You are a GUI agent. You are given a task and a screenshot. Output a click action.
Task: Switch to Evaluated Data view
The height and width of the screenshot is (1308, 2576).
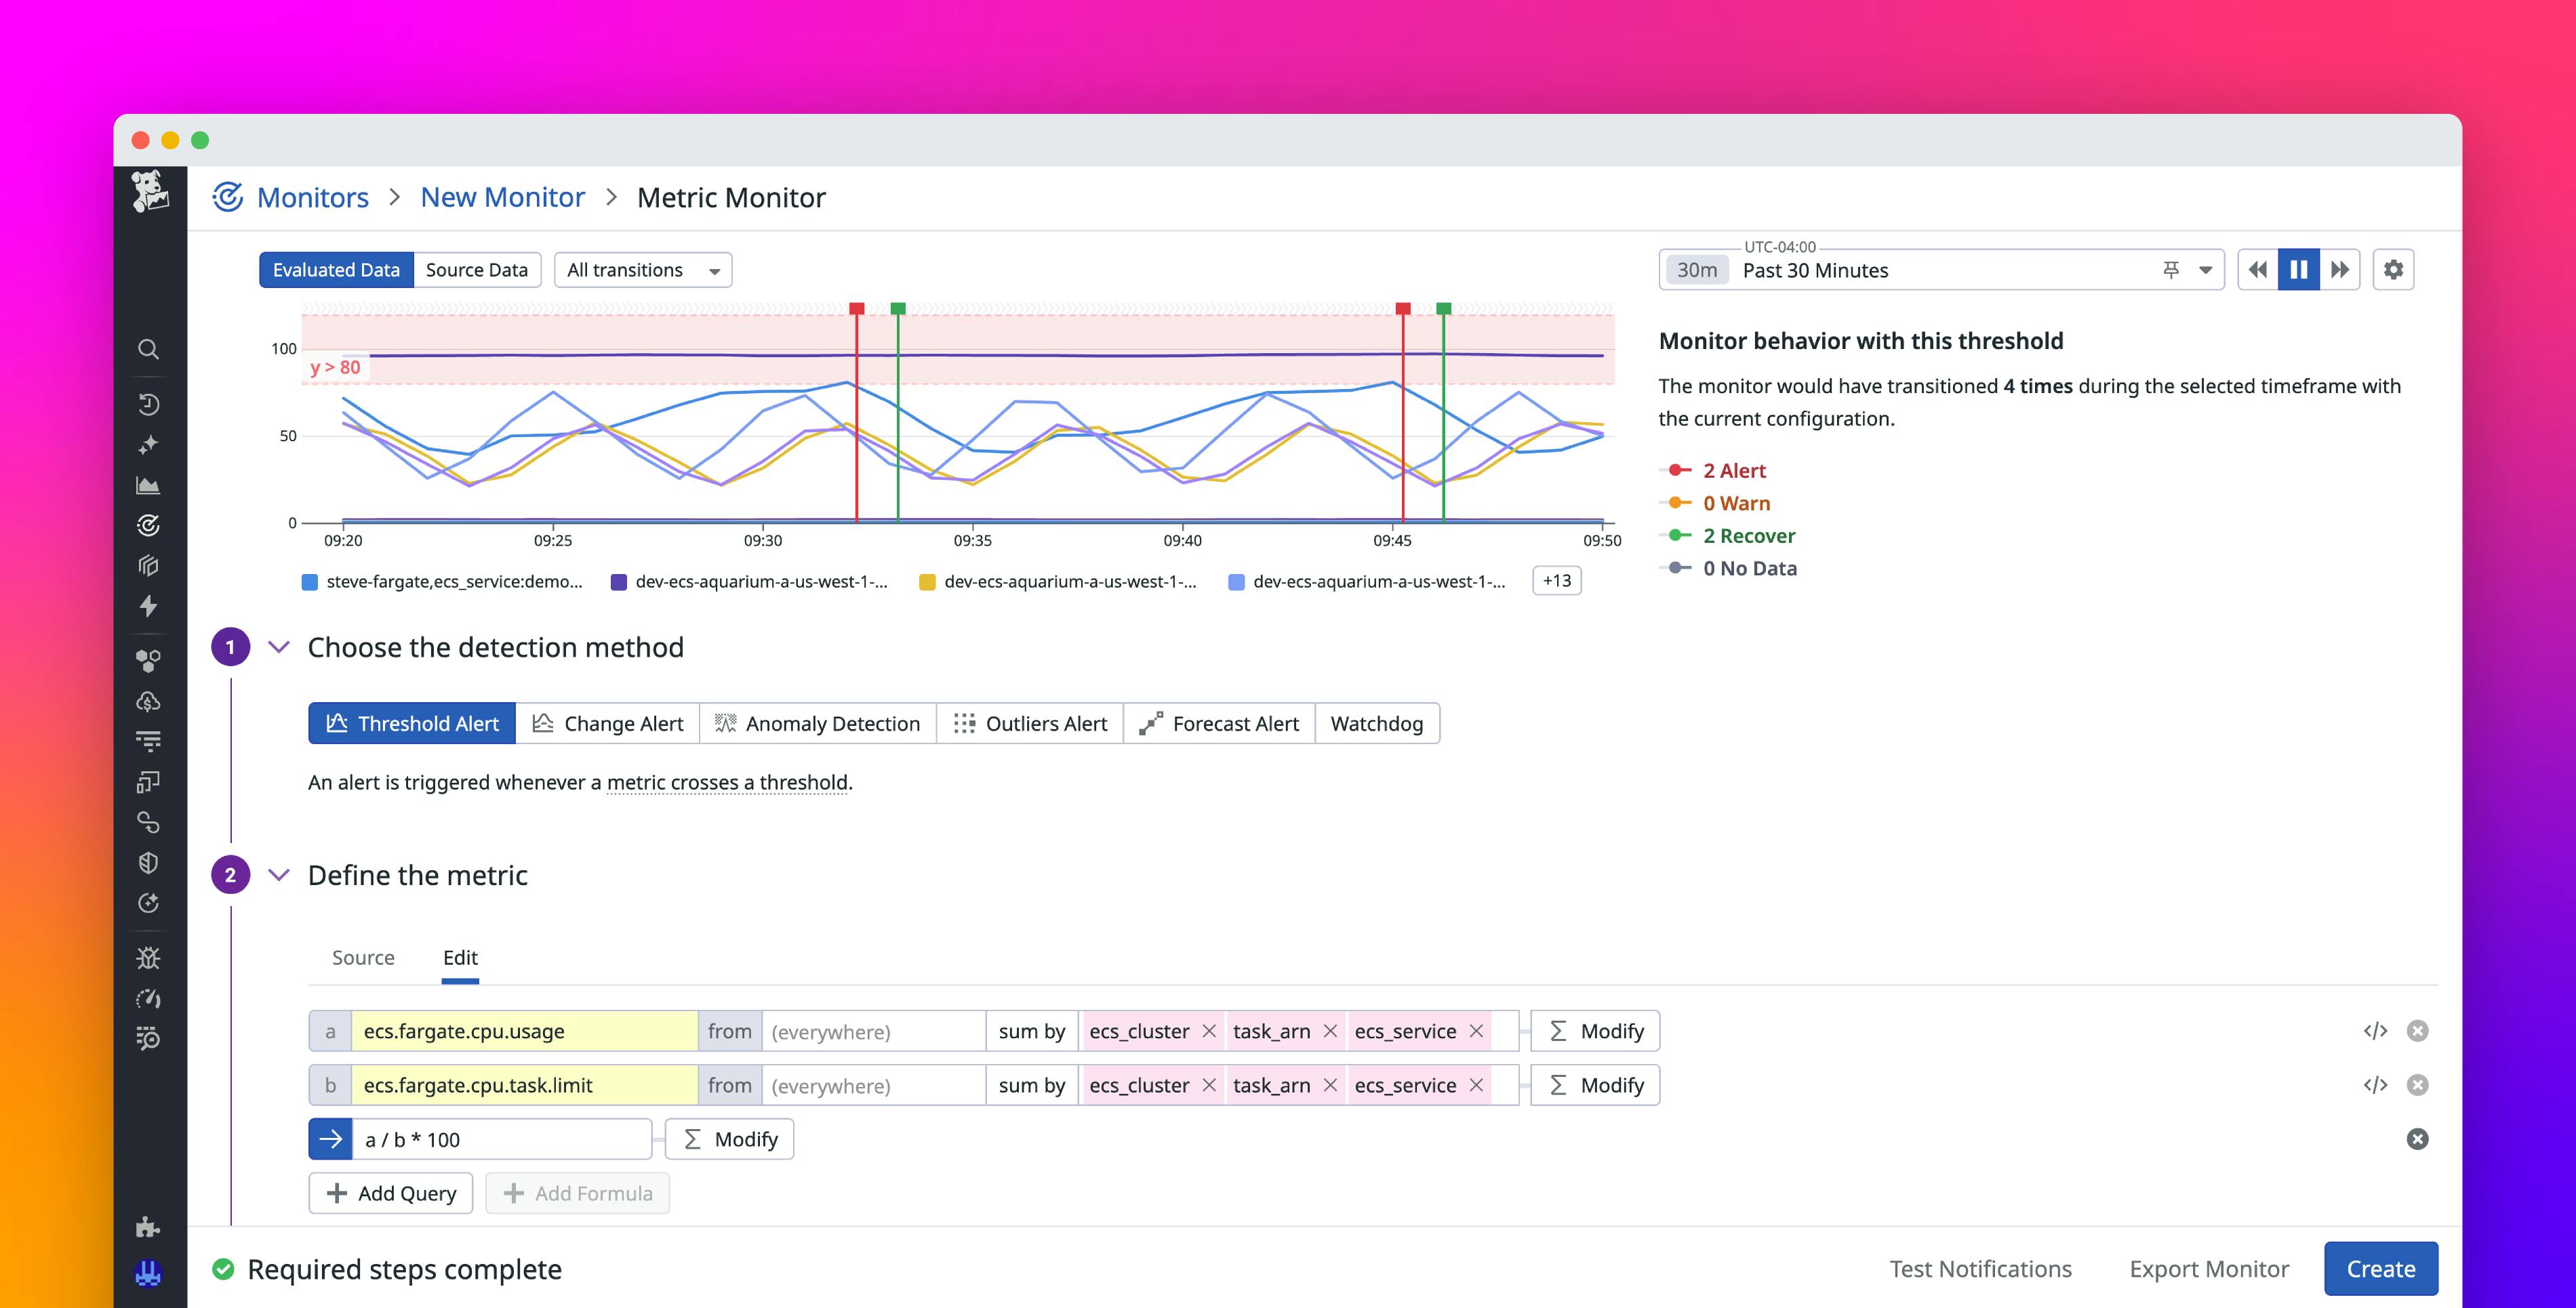coord(336,269)
